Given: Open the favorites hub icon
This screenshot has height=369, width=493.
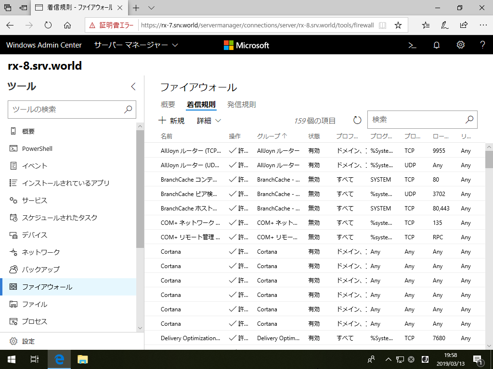Looking at the screenshot, I should 426,25.
